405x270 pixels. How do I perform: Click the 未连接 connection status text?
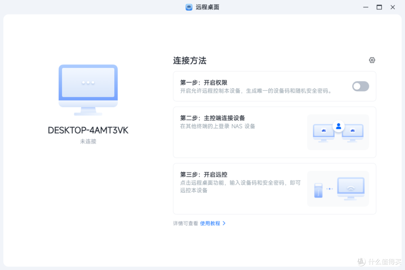88,141
